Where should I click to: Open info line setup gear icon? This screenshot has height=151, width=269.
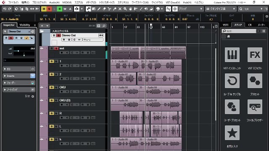point(267,16)
